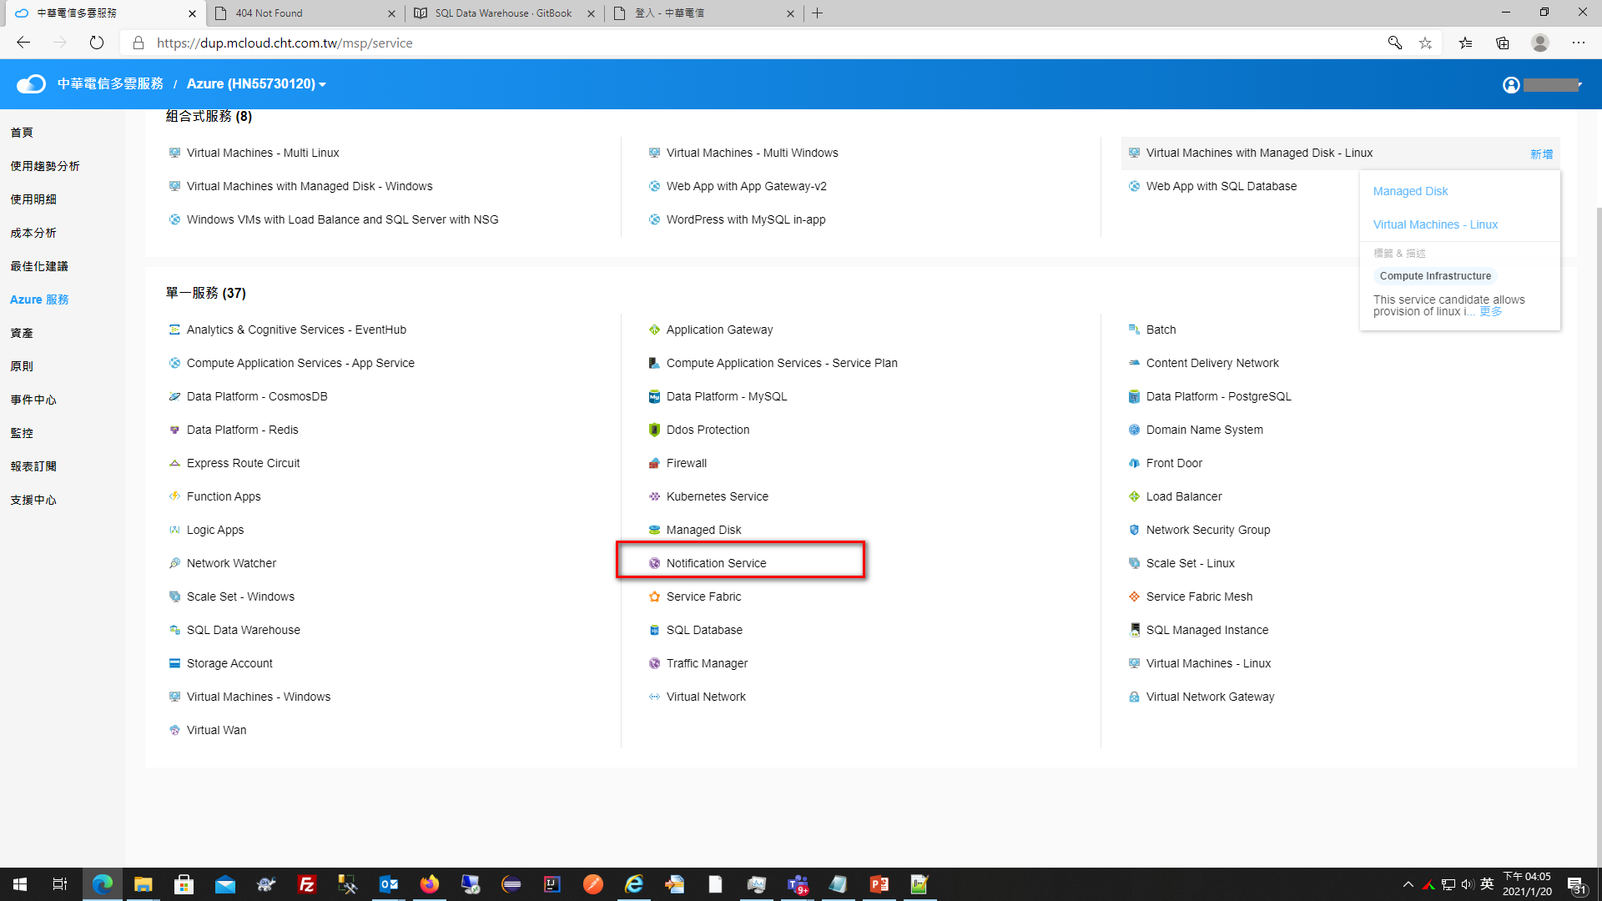Click the Data Platform - MySQL icon

(x=654, y=396)
